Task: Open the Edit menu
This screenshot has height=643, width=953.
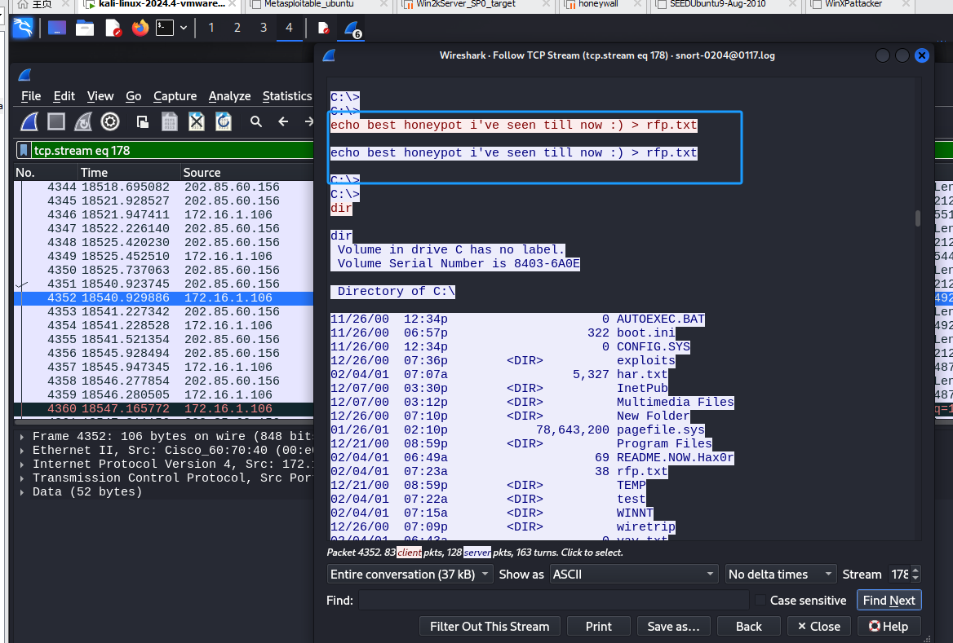Action: 64,96
